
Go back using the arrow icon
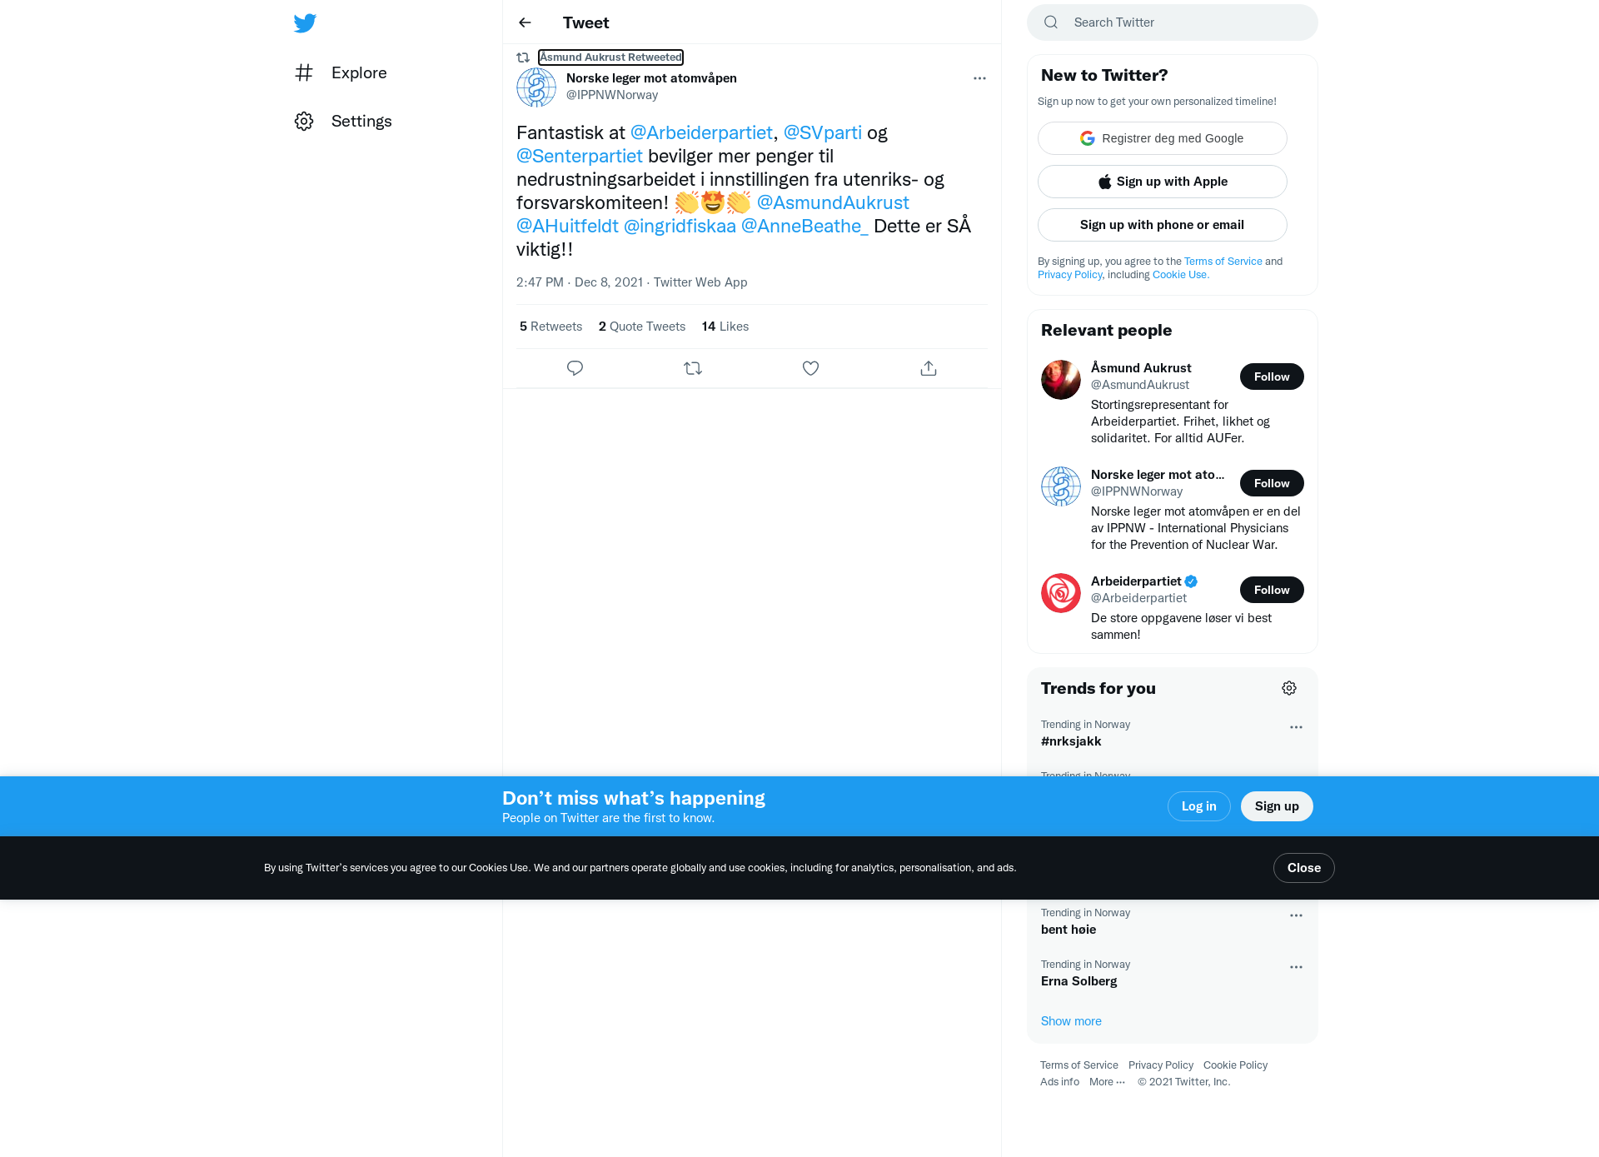point(525,22)
